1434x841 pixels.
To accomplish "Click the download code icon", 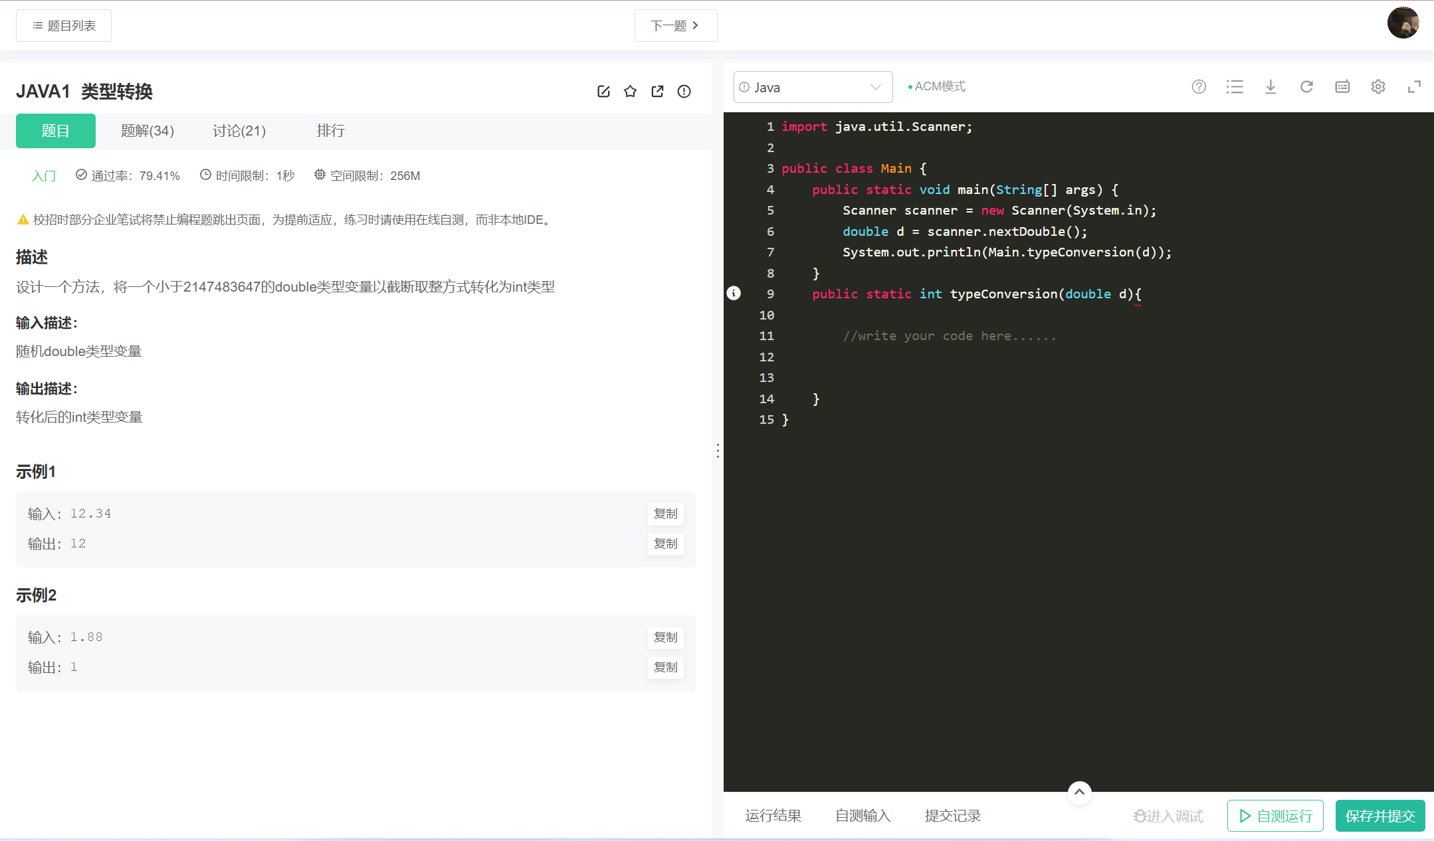I will click(1271, 87).
